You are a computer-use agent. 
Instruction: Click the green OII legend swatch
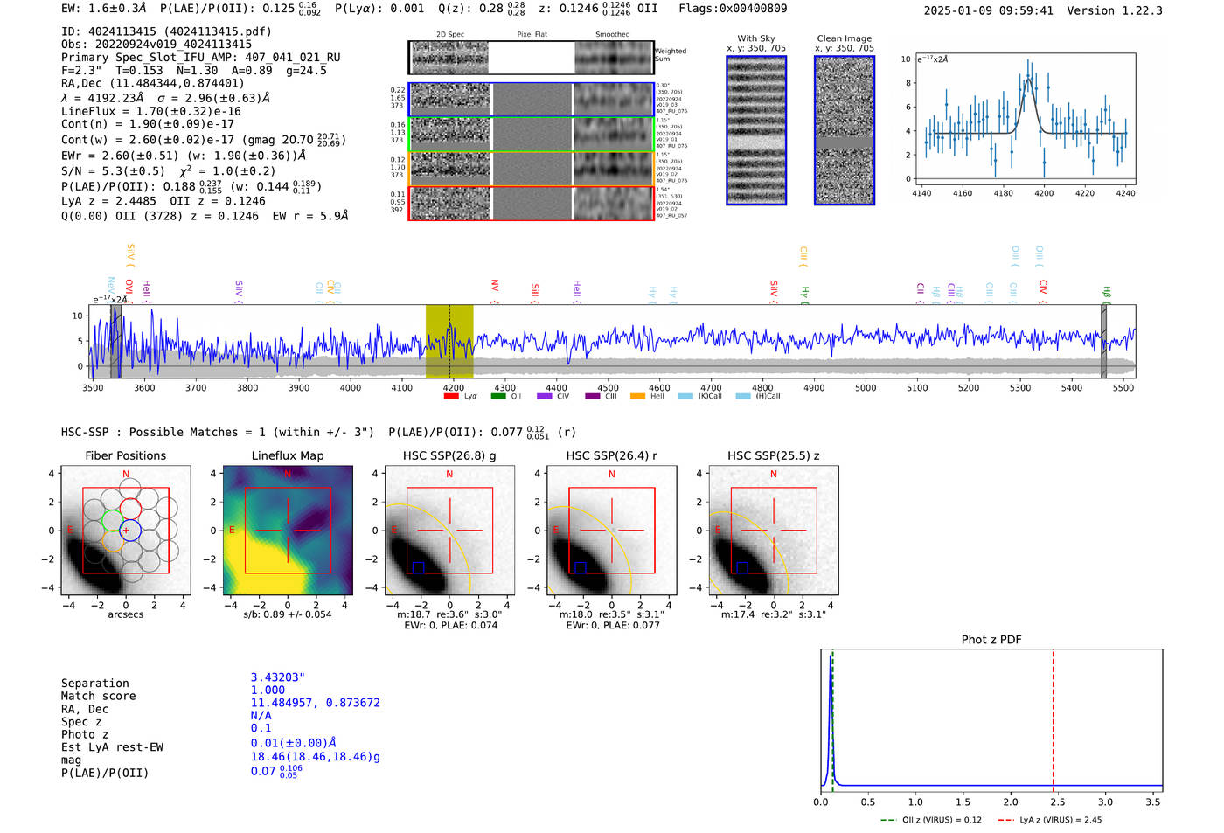coord(498,396)
